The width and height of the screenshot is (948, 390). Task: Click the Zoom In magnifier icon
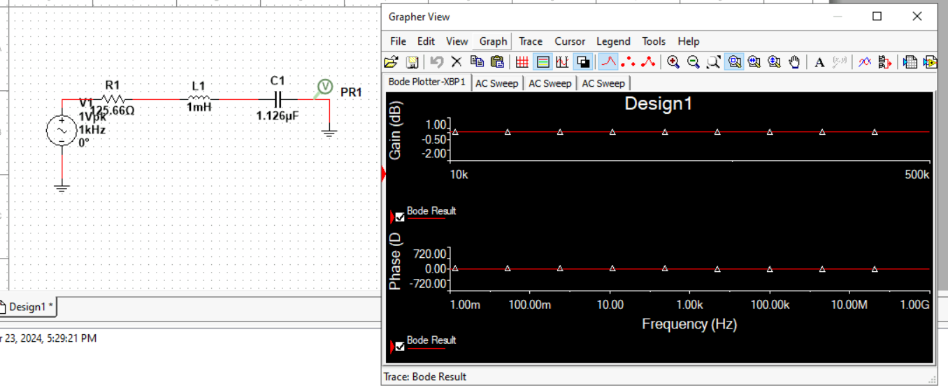click(673, 62)
